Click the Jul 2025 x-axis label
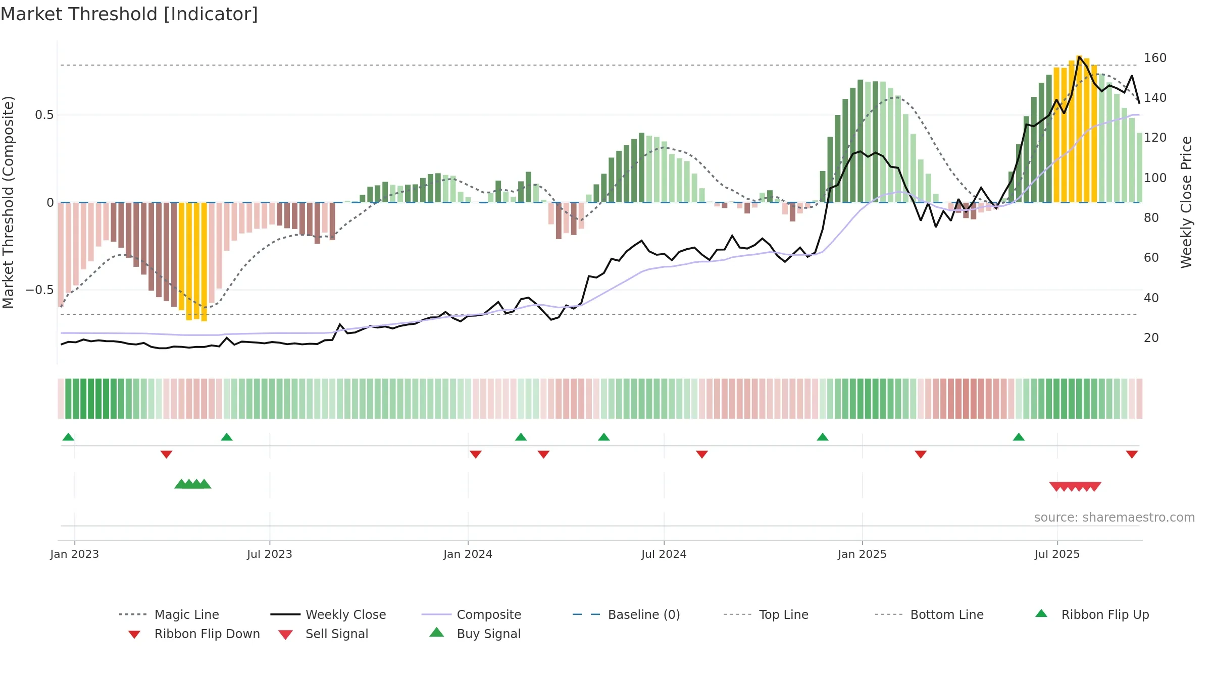1212x681 pixels. click(1057, 554)
